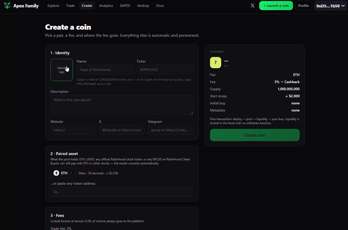The image size is (348, 230).
Task: Click the "...or paste any token address" label
Action: 73,183
